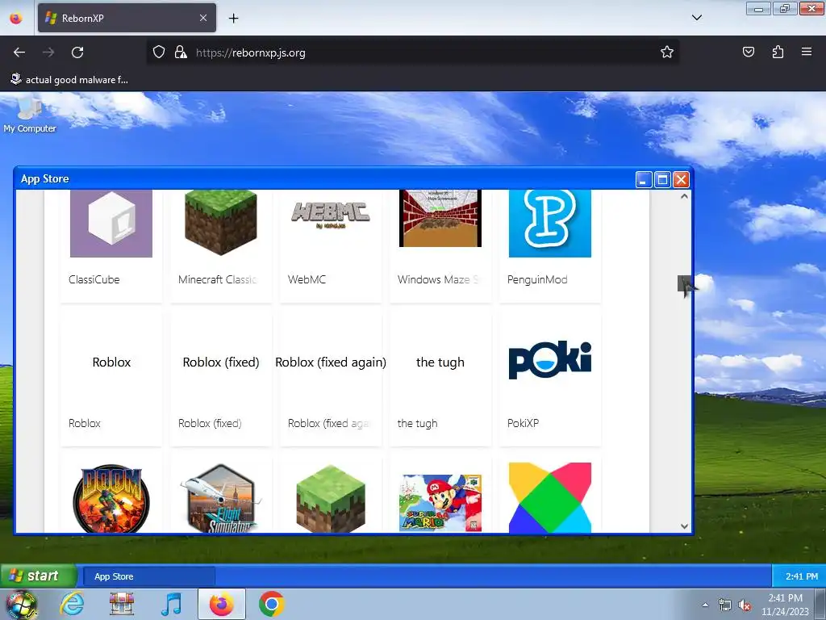Open the light green grass block icon in bottom row

tap(331, 498)
